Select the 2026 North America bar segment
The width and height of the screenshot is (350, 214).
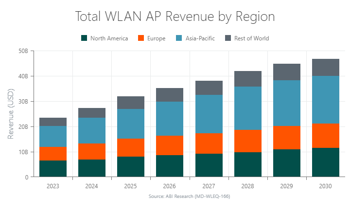pos(170,166)
